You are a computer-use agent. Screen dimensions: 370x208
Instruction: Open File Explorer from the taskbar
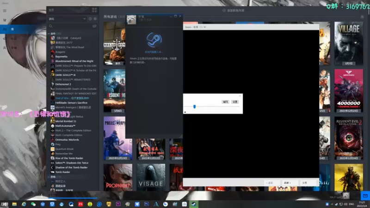(14, 204)
